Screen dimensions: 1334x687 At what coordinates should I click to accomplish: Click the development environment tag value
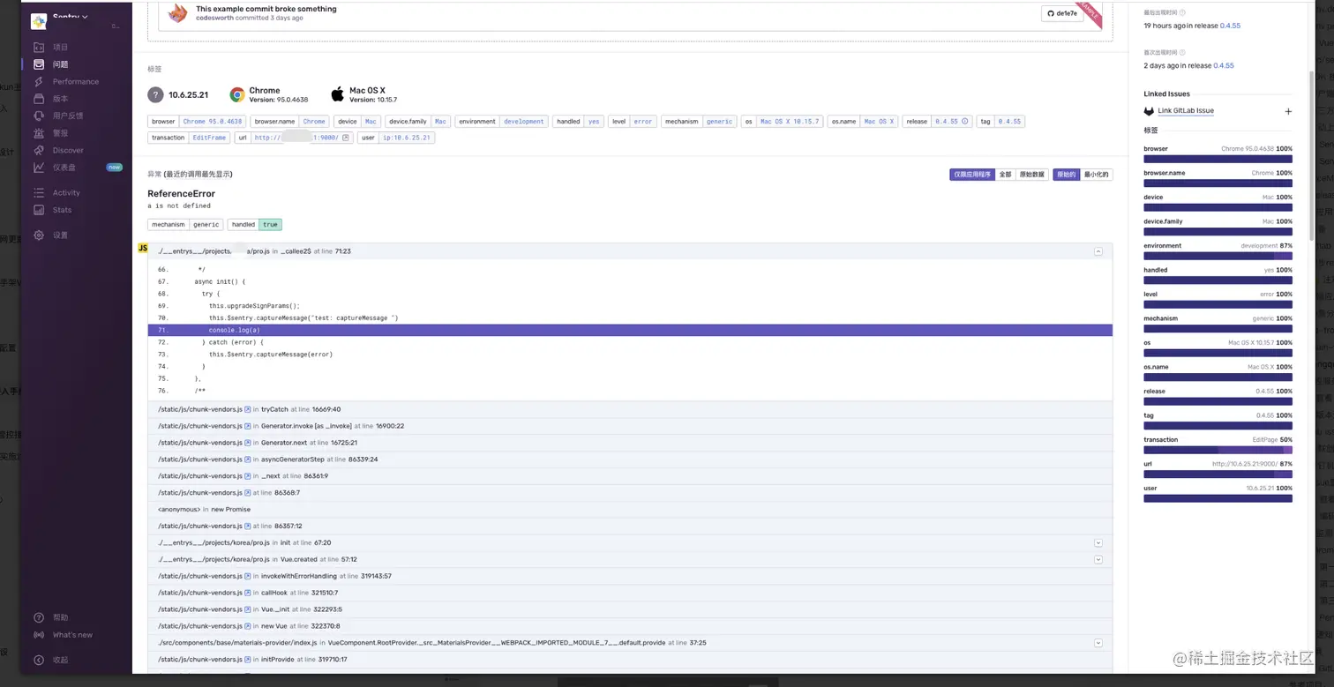[524, 122]
